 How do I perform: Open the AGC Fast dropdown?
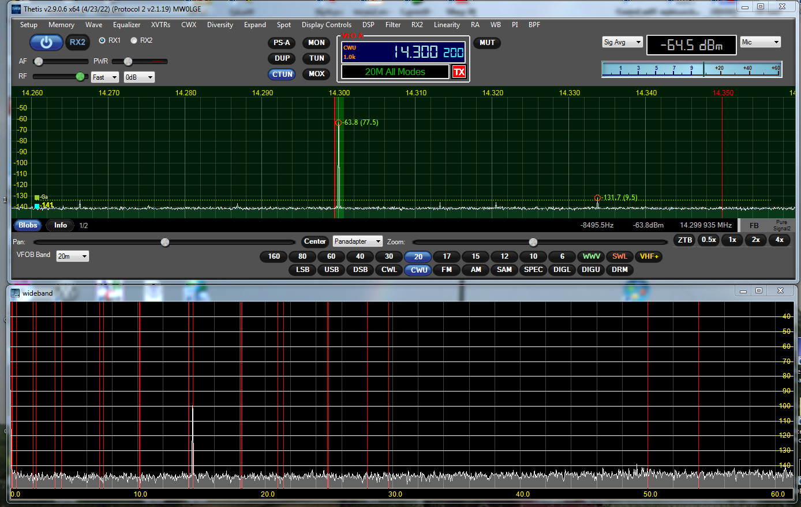pos(104,77)
